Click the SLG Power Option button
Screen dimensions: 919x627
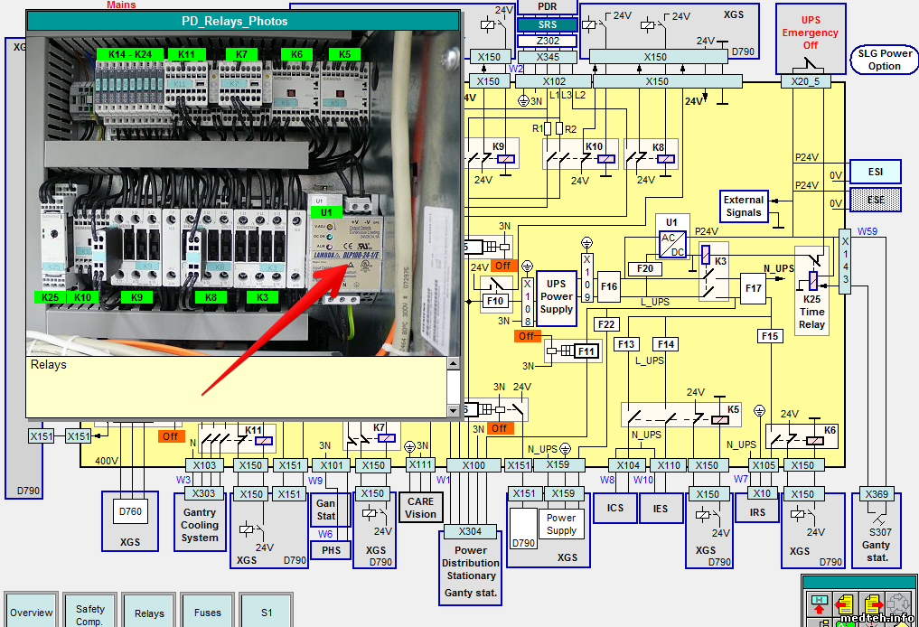884,60
